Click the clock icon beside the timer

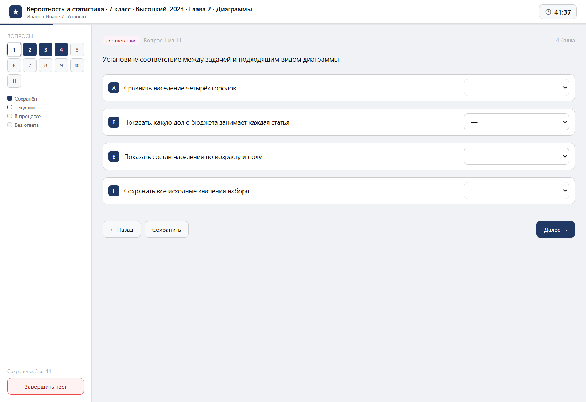click(x=548, y=12)
